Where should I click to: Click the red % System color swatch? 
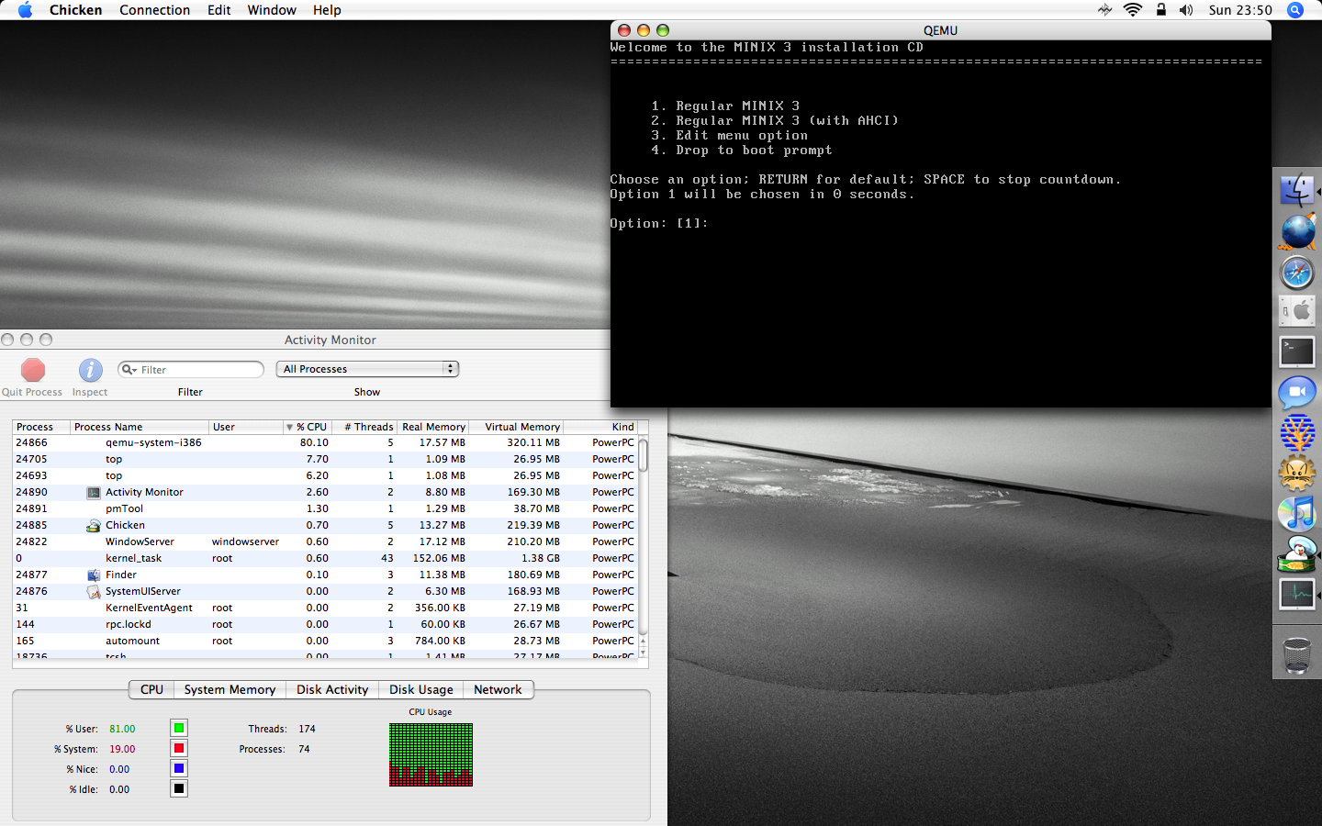coord(179,748)
